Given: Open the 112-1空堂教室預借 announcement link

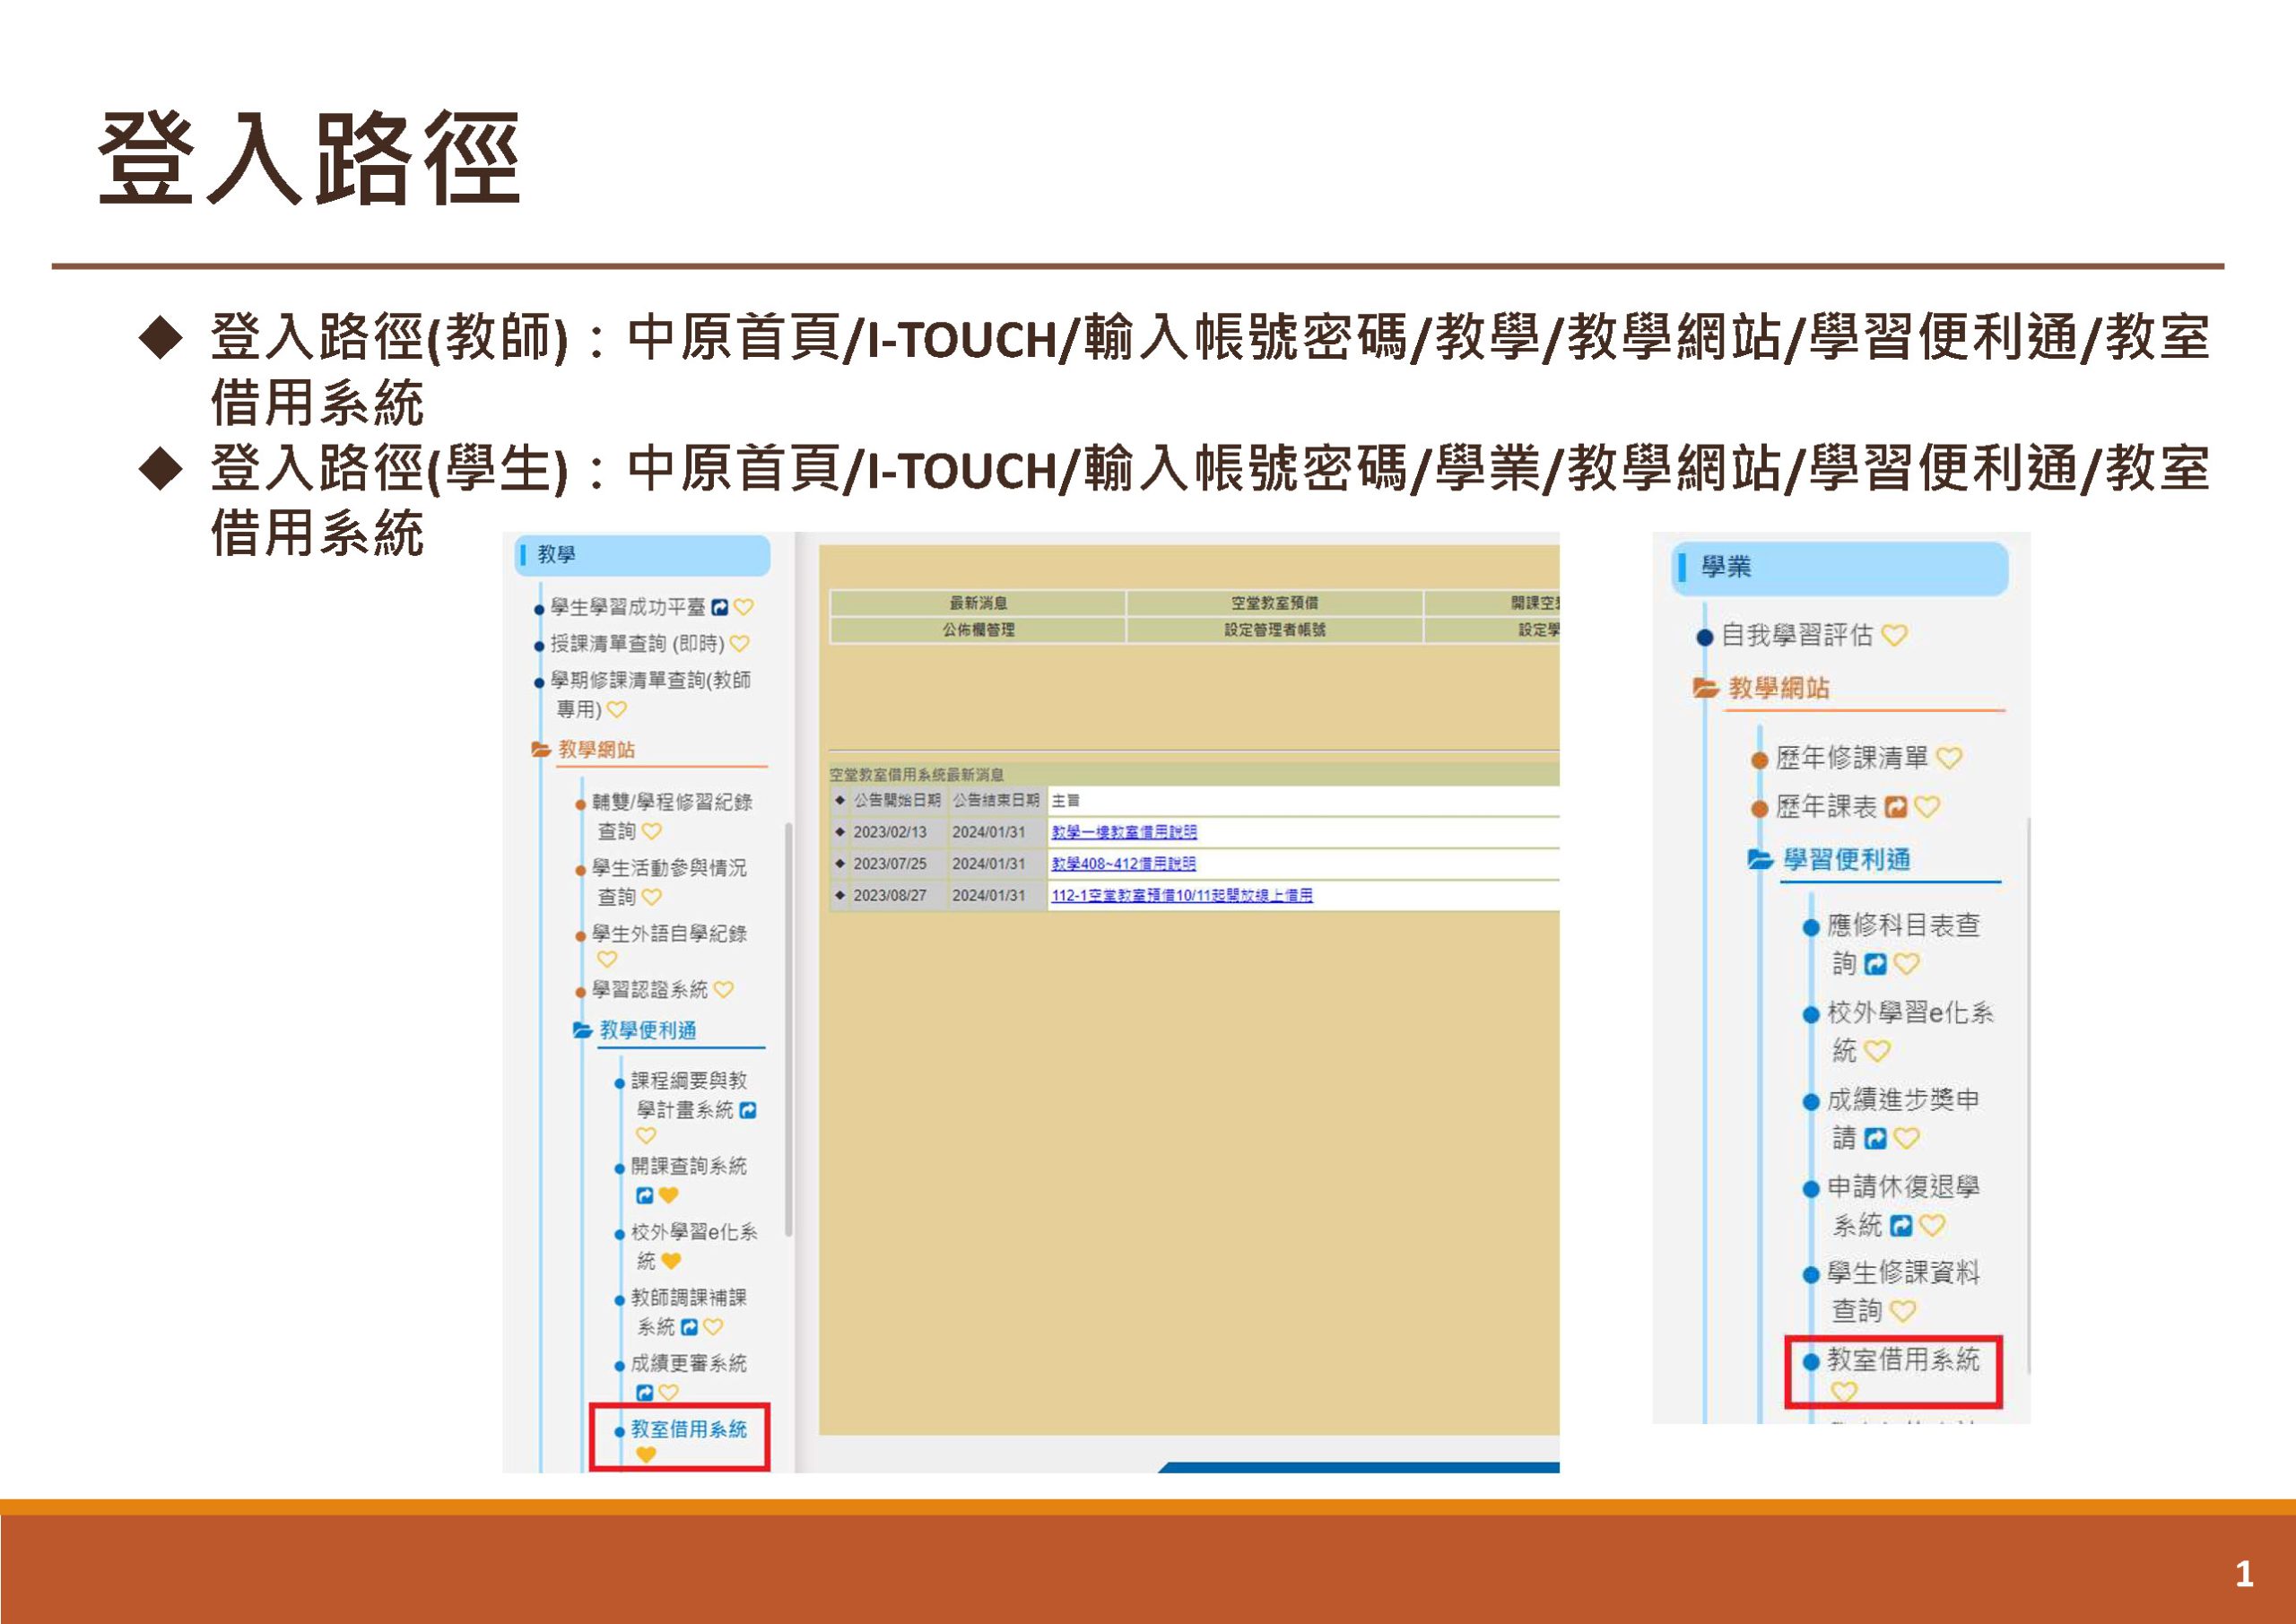Looking at the screenshot, I should (x=1182, y=895).
